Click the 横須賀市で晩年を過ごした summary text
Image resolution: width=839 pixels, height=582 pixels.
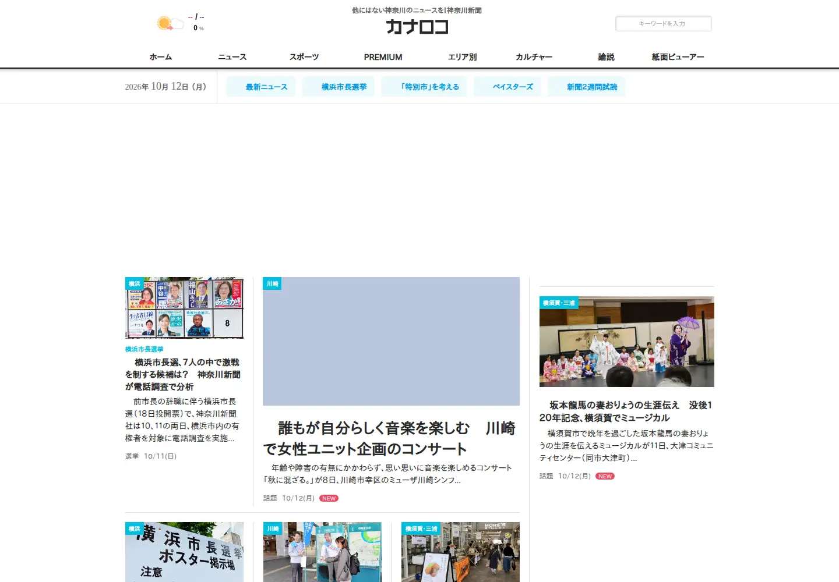(x=626, y=445)
